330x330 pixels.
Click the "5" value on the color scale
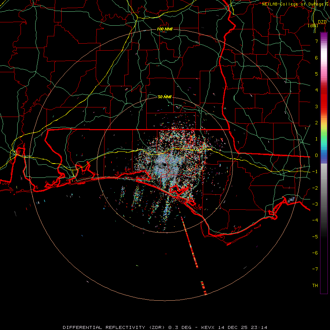pos(316,74)
